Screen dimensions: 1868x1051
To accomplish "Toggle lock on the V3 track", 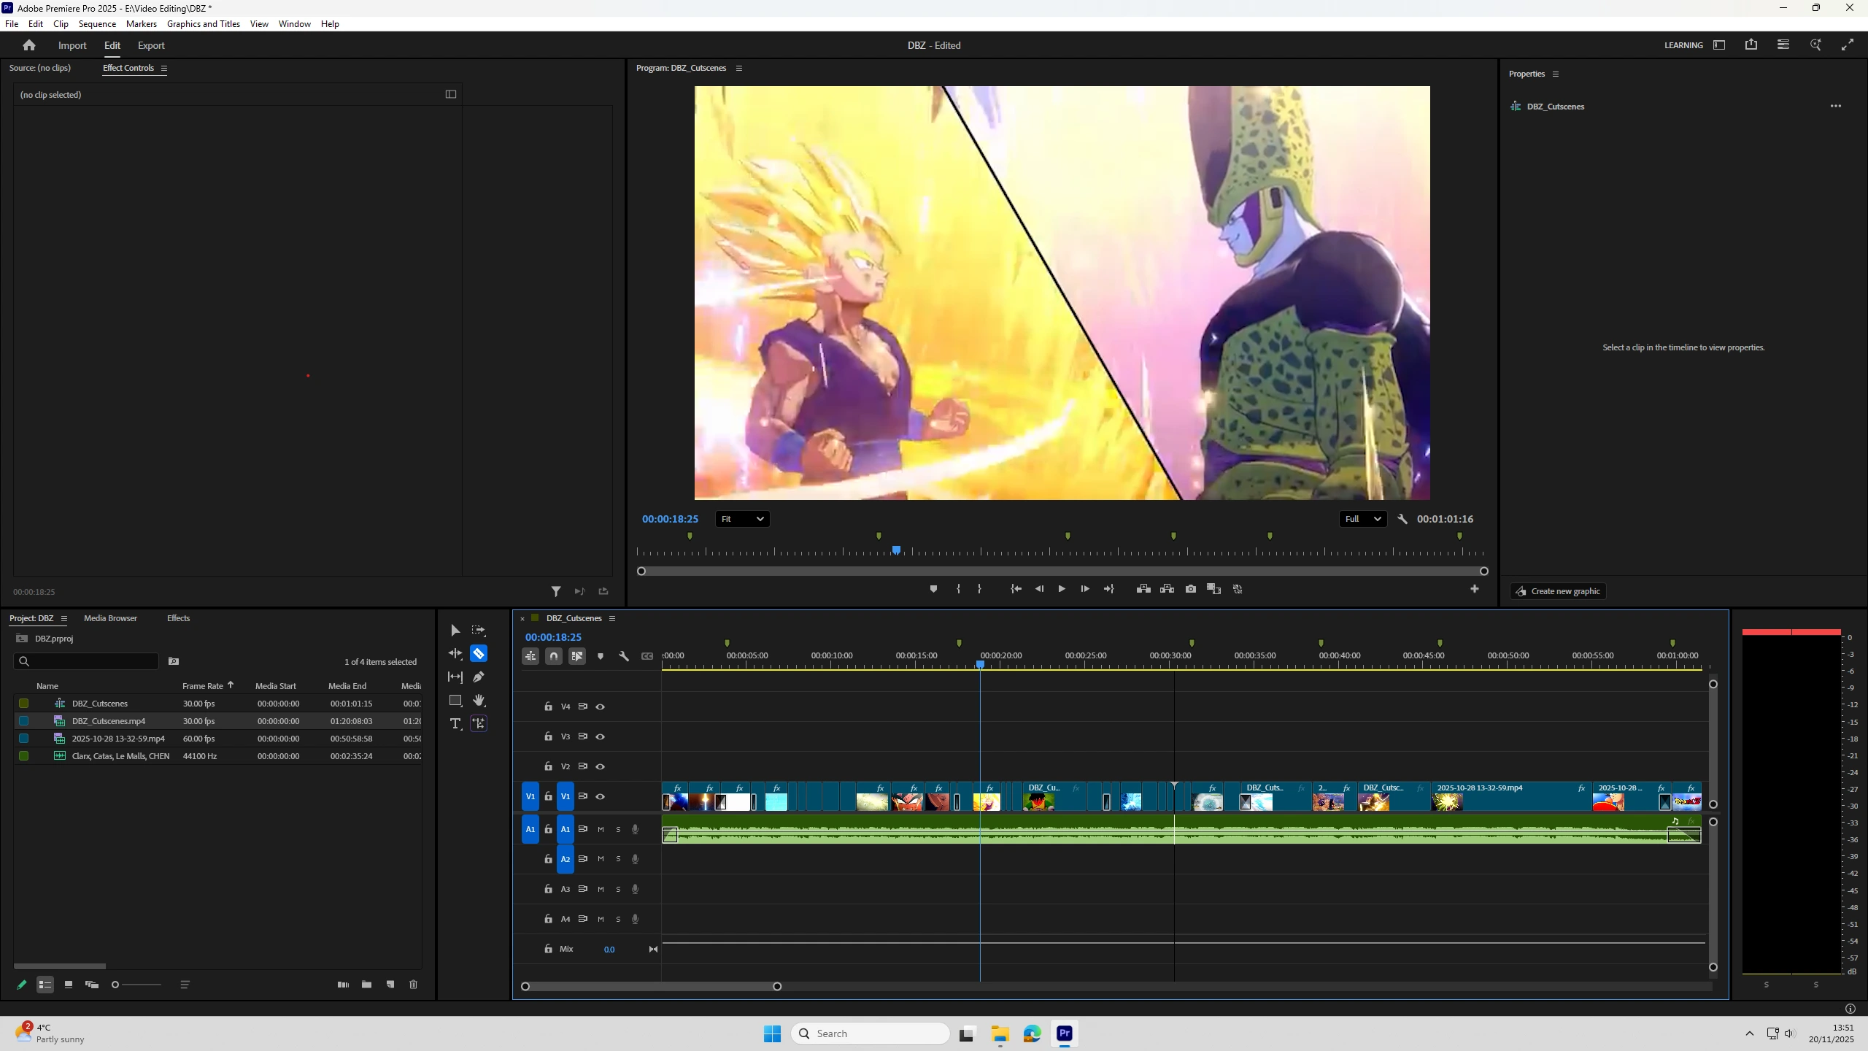I will click(548, 736).
